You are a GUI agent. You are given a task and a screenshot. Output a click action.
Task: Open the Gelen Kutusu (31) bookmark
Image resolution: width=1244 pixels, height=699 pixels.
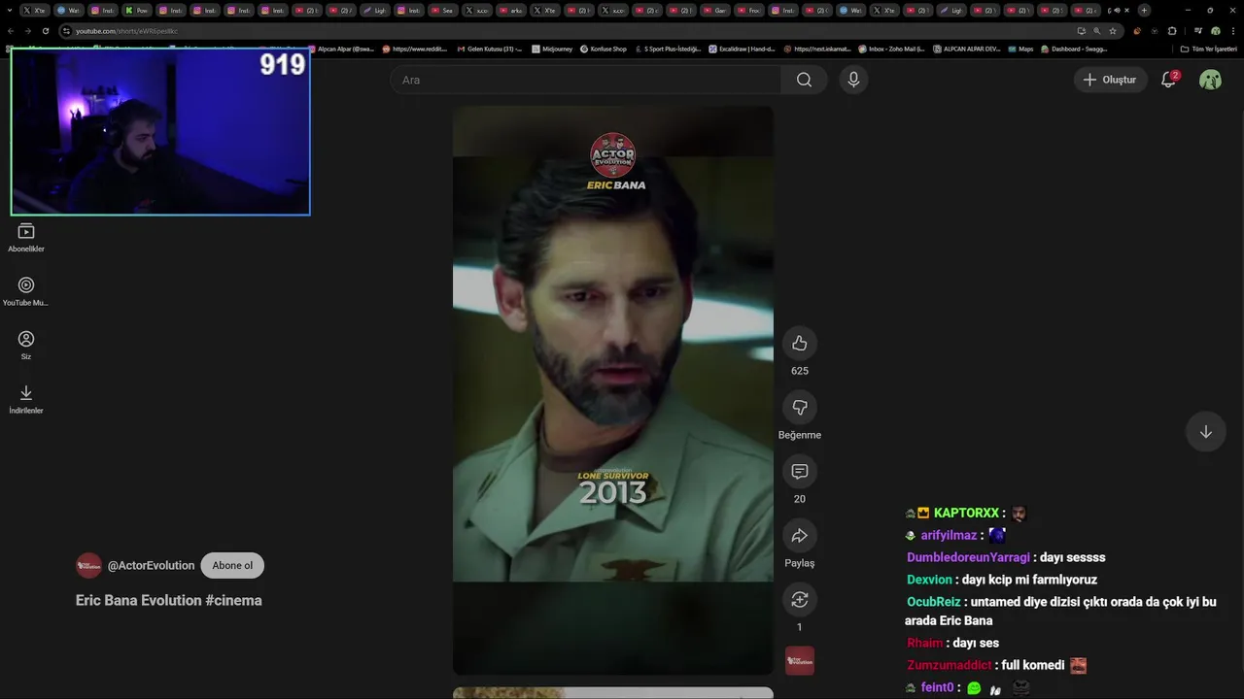(x=490, y=49)
